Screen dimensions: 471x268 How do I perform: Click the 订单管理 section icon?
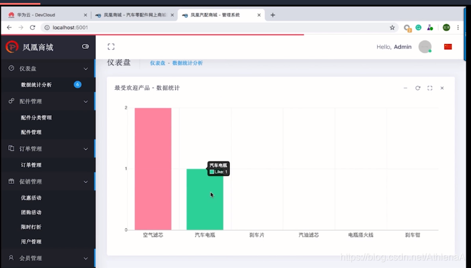pyautogui.click(x=11, y=148)
